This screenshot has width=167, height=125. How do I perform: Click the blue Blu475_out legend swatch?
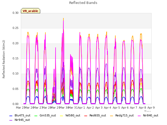coord(11,116)
